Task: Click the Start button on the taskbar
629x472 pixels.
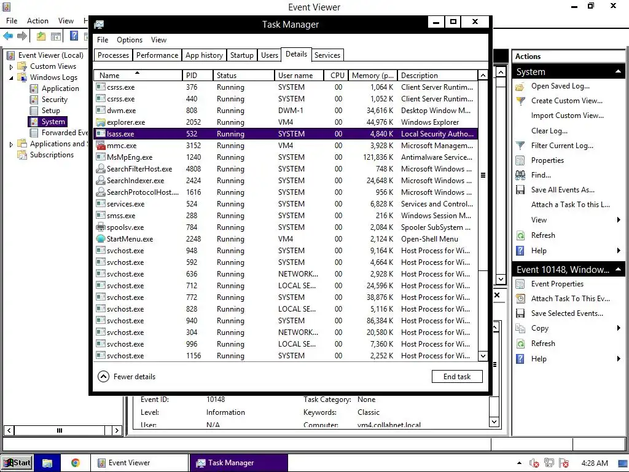Action: click(16, 463)
